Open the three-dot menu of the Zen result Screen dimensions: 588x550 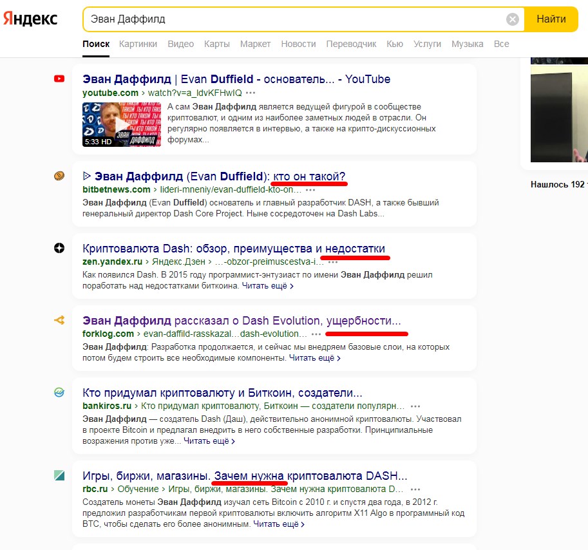pos(333,261)
